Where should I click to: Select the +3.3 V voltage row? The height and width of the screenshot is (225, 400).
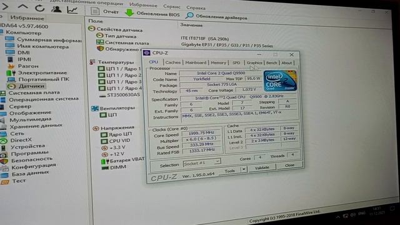tap(113, 147)
